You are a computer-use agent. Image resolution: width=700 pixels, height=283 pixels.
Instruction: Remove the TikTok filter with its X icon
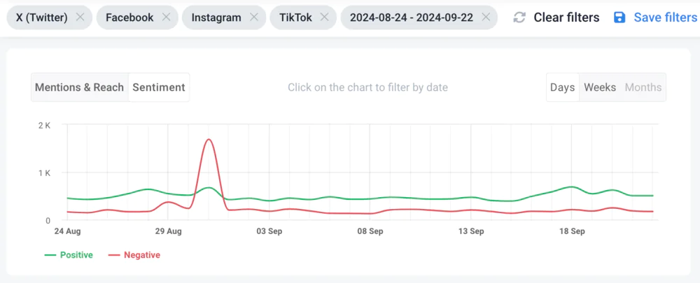[x=325, y=17]
